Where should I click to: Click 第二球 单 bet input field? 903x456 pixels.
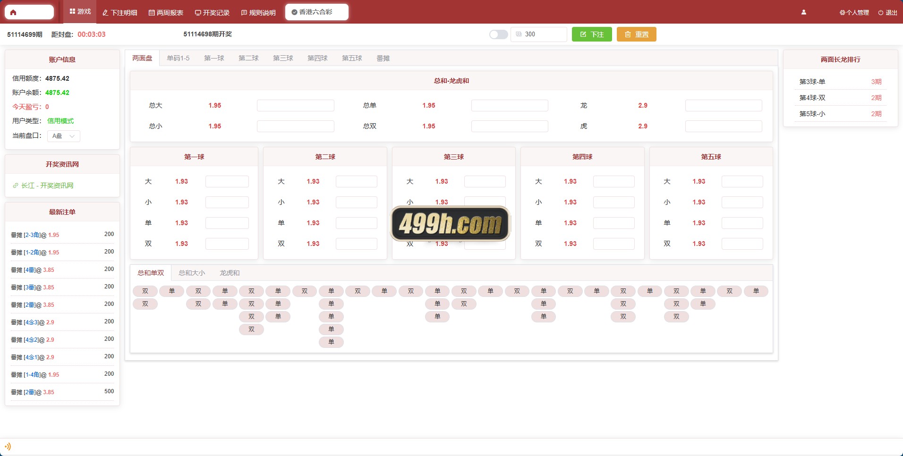click(x=357, y=223)
